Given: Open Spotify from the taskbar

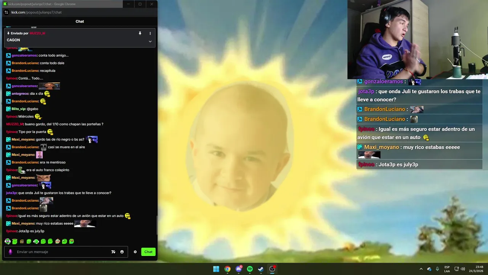Looking at the screenshot, I should [x=250, y=269].
